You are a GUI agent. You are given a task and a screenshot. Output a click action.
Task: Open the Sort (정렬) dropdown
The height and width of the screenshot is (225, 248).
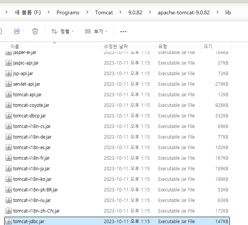pyautogui.click(x=63, y=31)
